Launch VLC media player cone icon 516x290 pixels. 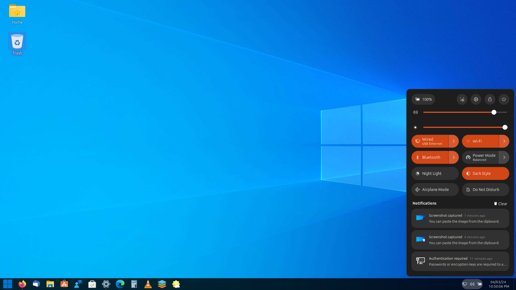click(148, 284)
